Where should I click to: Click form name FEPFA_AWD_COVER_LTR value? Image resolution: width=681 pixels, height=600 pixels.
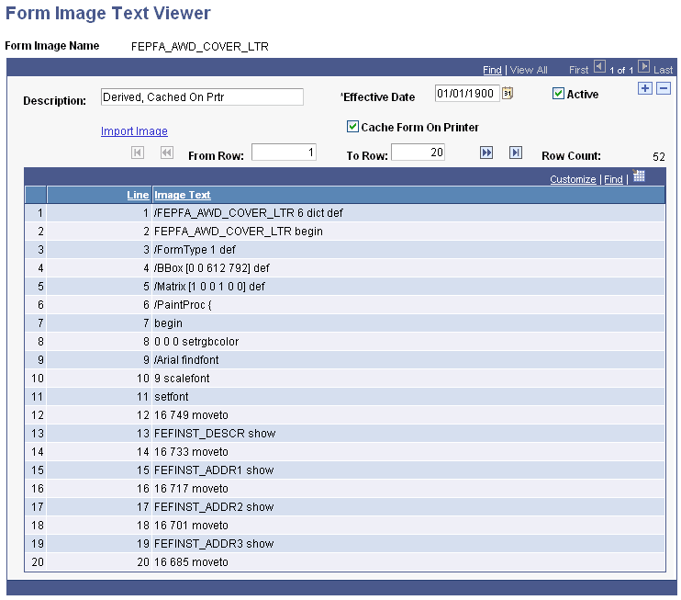[x=200, y=47]
